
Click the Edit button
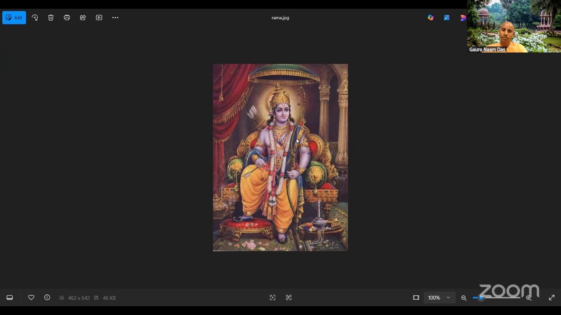click(14, 17)
